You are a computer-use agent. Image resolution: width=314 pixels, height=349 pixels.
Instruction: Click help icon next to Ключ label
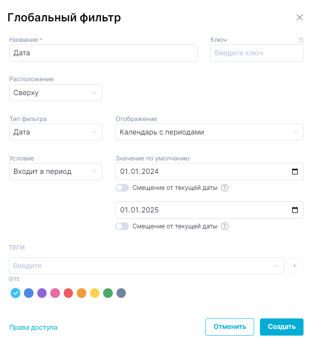(x=301, y=40)
